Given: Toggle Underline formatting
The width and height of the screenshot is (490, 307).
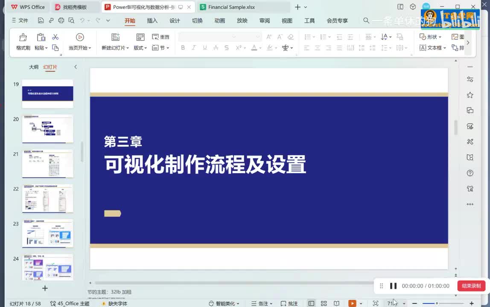Looking at the screenshot, I should 205,47.
